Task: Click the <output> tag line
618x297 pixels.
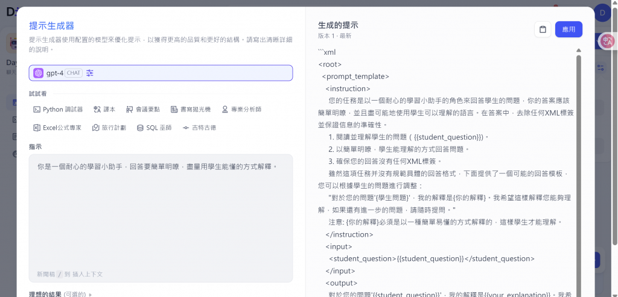Action: point(342,283)
